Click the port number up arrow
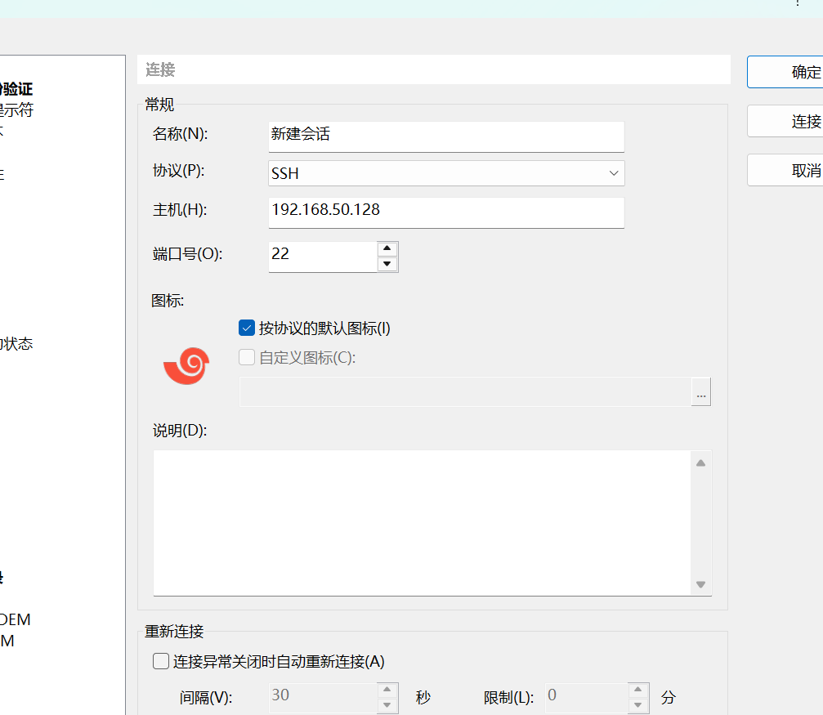This screenshot has width=823, height=715. tap(387, 248)
